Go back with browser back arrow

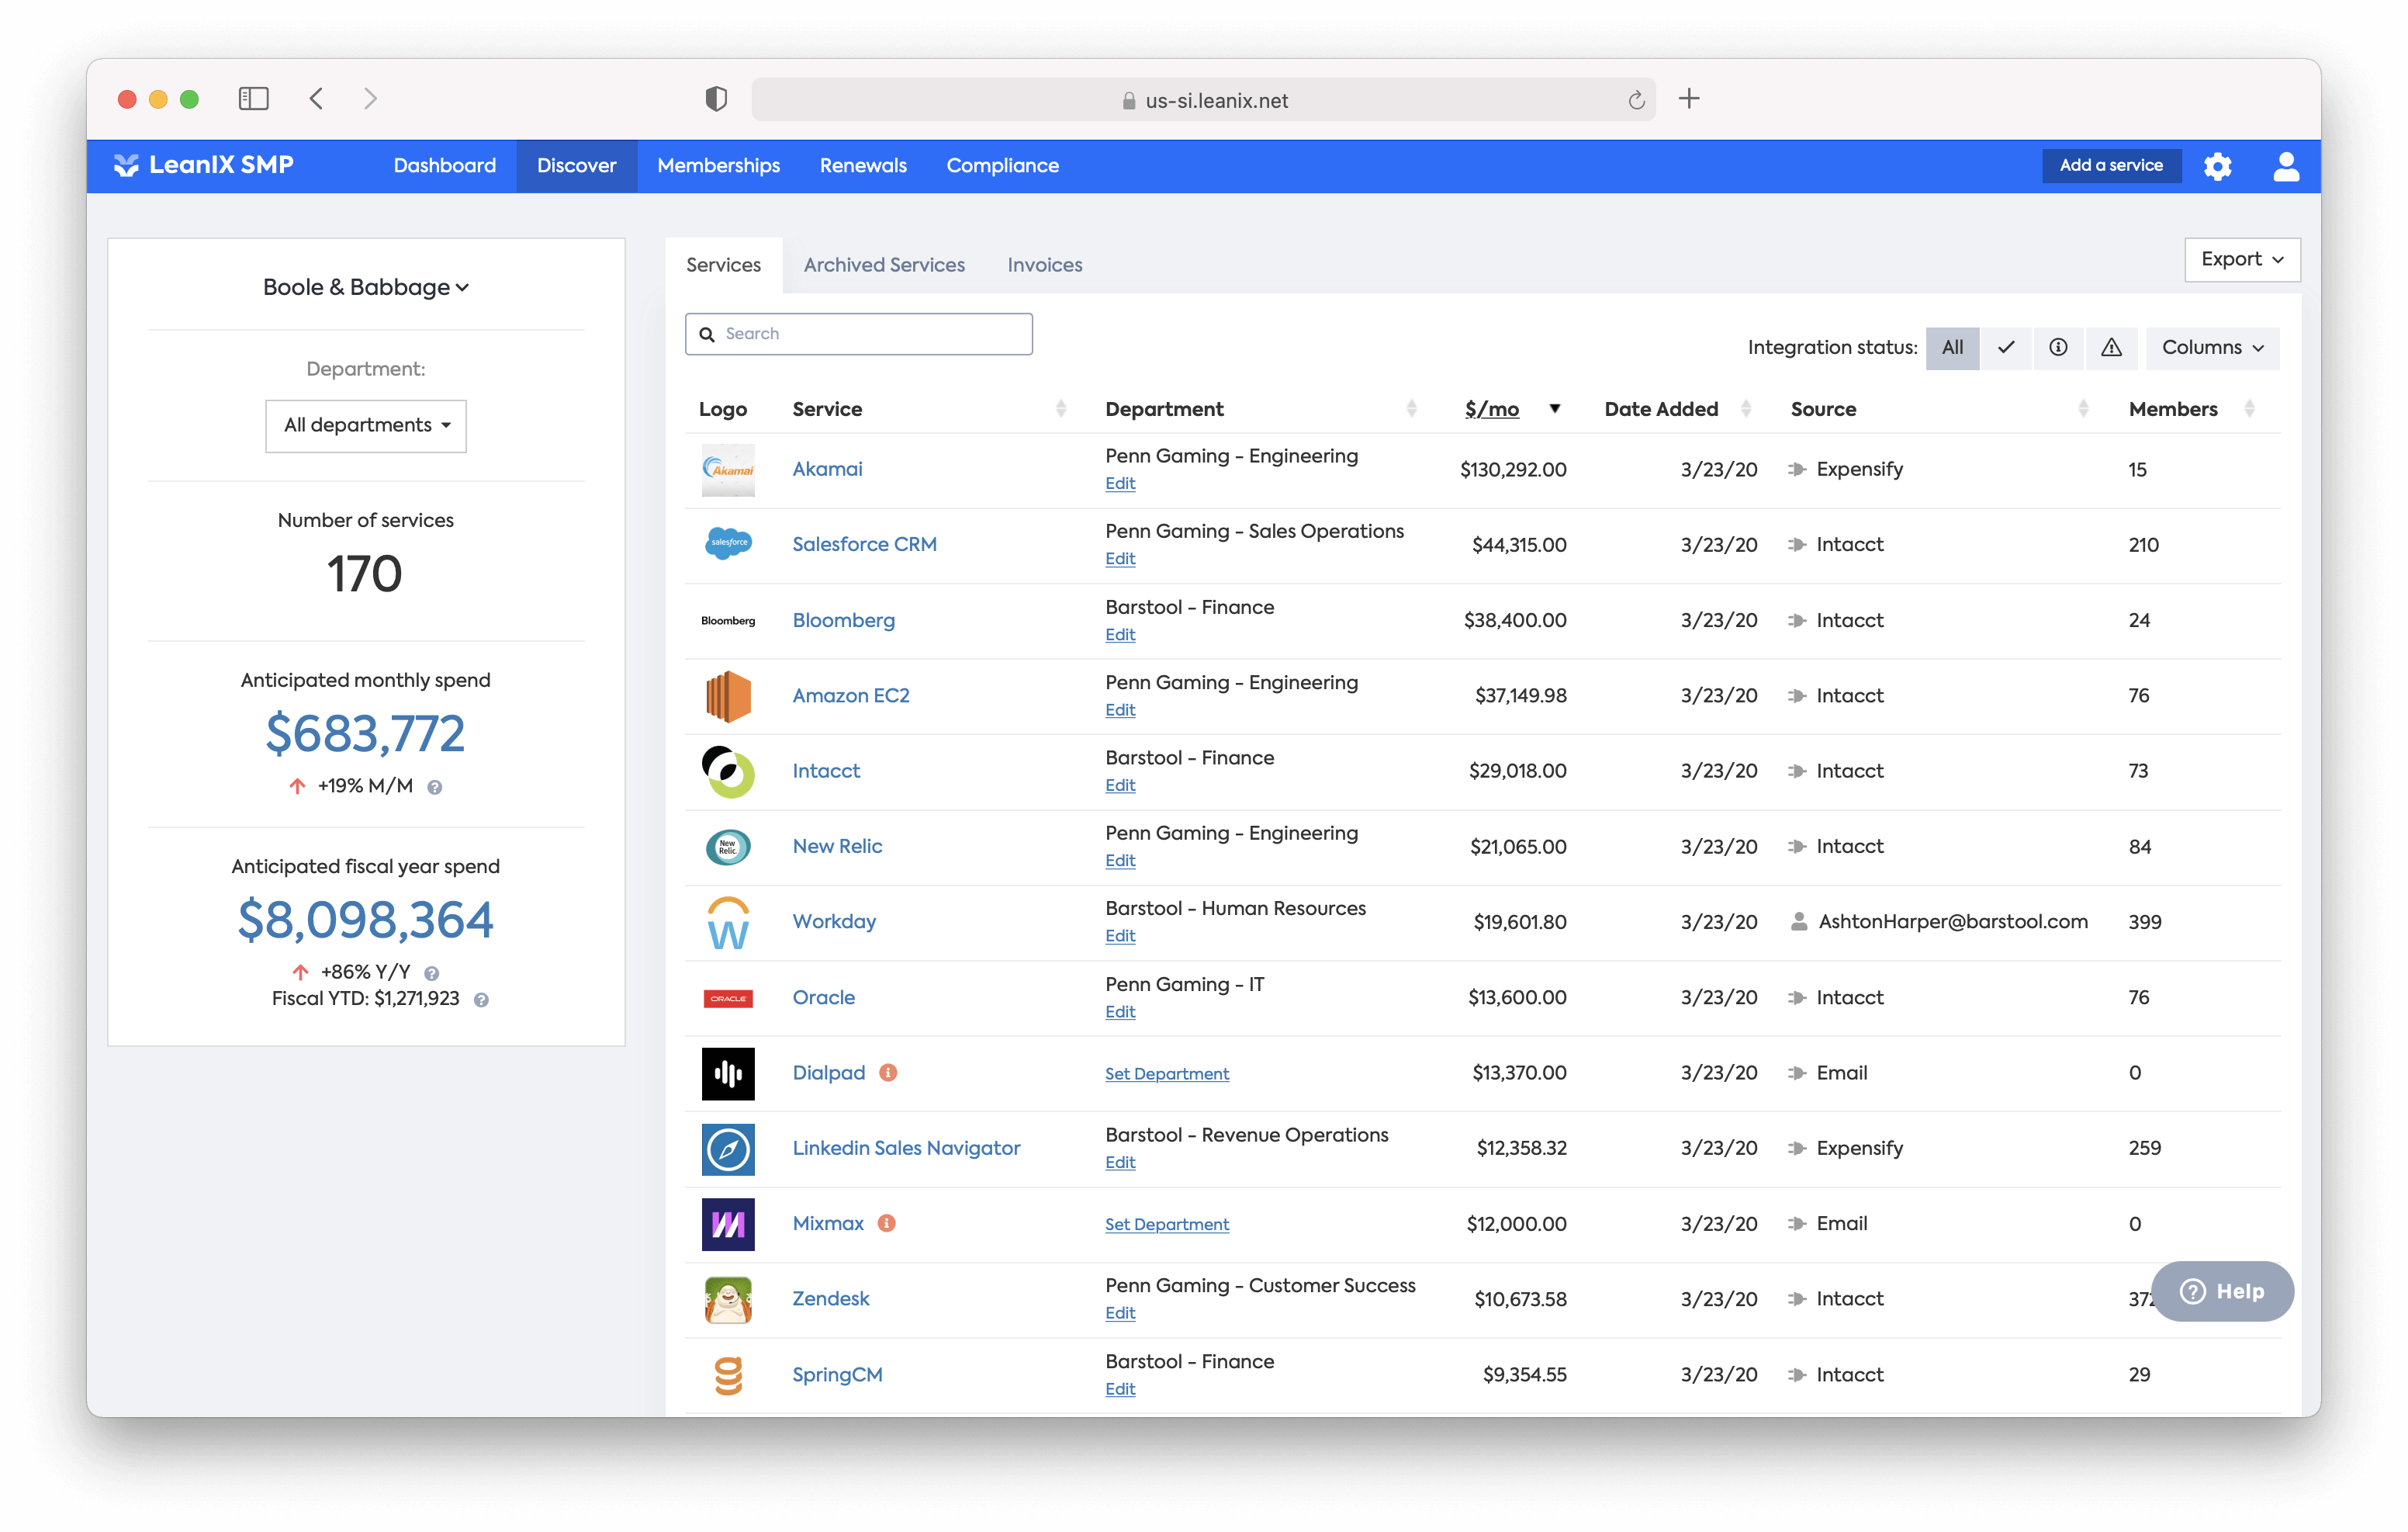317,98
